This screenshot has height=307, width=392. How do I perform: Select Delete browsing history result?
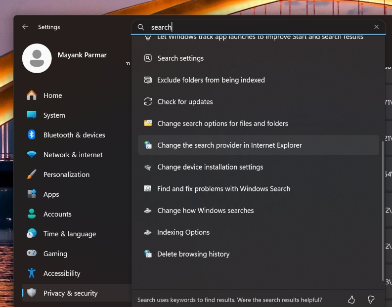point(258,254)
